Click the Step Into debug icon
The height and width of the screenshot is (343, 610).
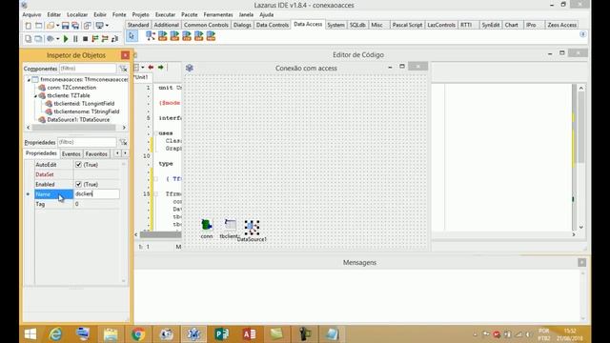click(95, 39)
